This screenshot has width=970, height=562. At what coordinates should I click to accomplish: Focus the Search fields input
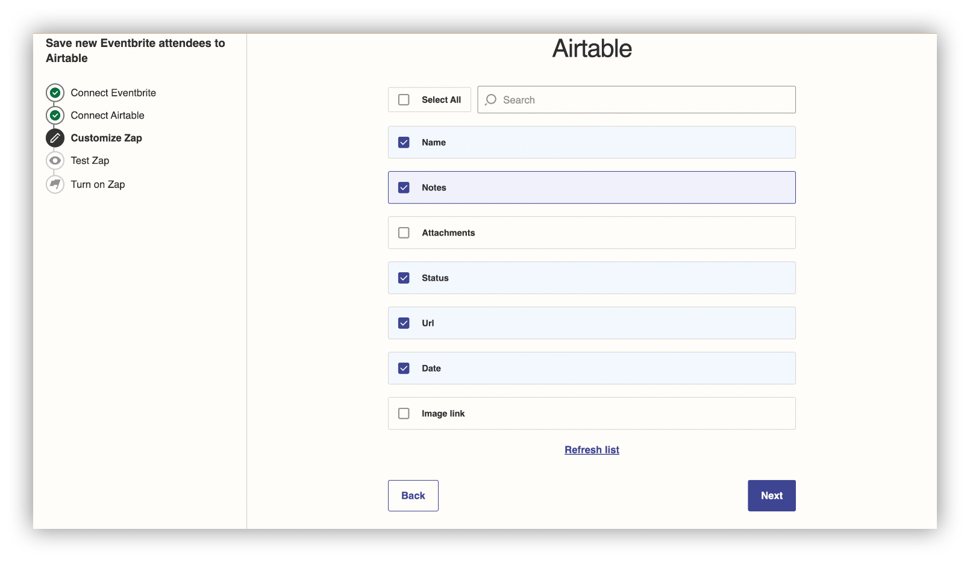(636, 99)
